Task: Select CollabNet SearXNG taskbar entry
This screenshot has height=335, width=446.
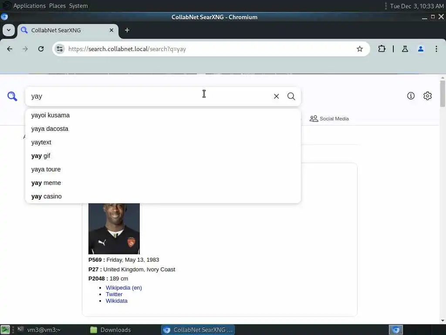Action: point(198,330)
